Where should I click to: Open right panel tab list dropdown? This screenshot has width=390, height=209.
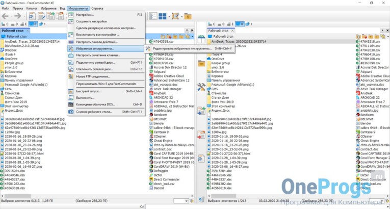(382, 31)
